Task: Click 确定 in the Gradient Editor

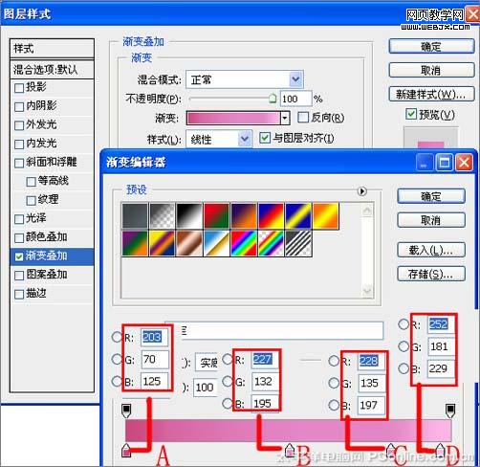Action: pos(431,196)
